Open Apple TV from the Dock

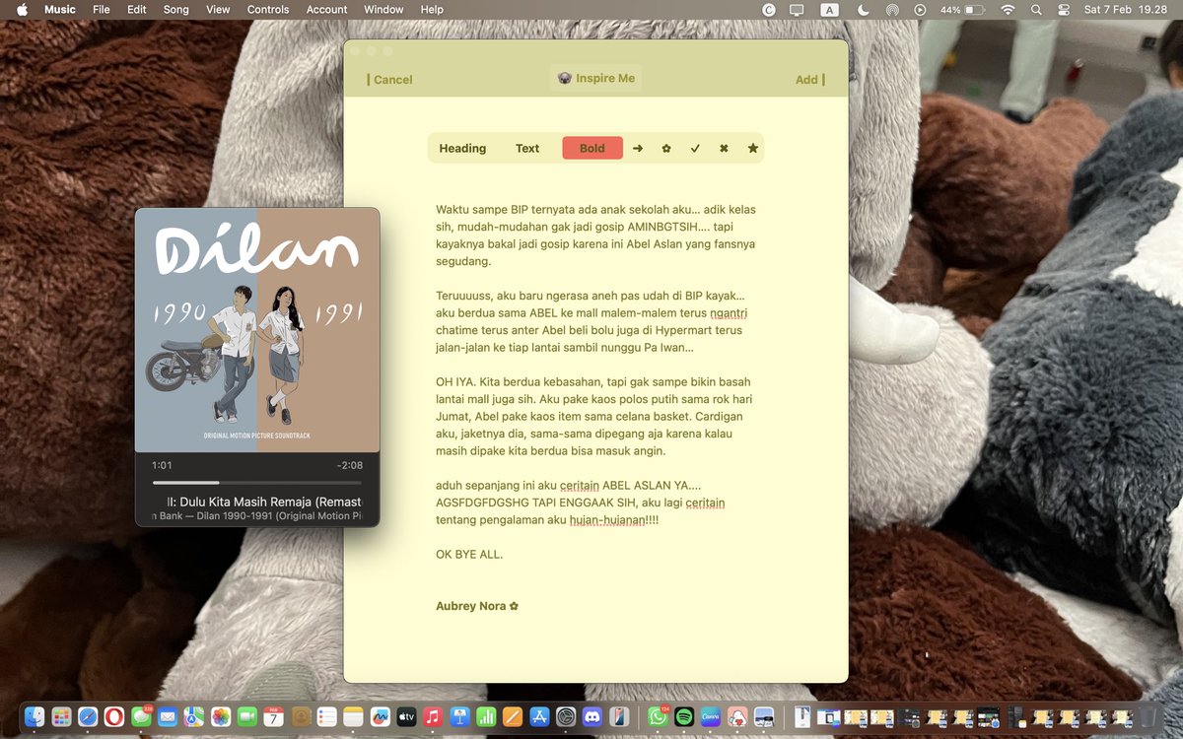(406, 717)
